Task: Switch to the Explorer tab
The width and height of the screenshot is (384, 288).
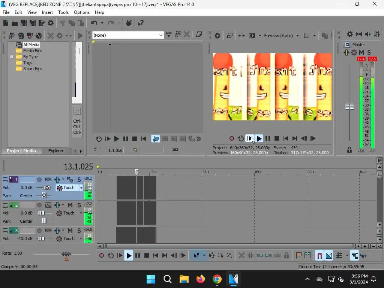Action: coord(56,151)
